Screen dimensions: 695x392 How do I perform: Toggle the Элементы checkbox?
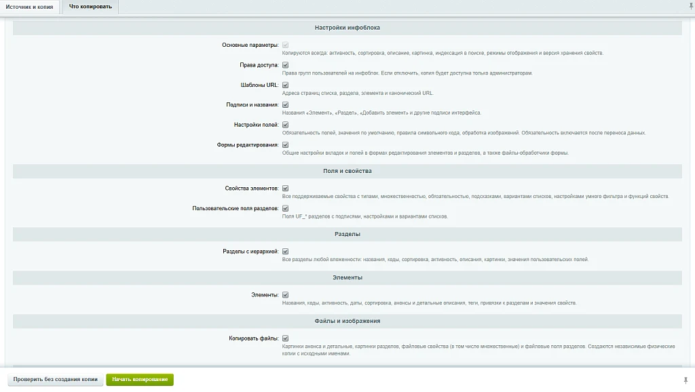tap(286, 295)
